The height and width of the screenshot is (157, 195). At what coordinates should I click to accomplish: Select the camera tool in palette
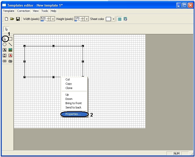(x=10, y=61)
